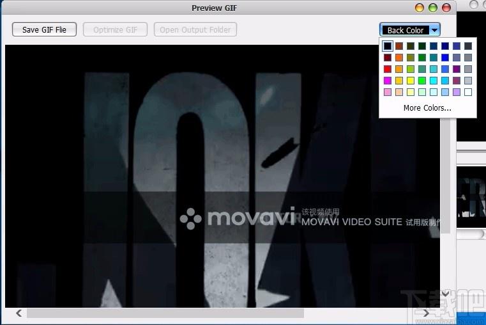Click the vertical scrollbar thumb
Image resolution: width=486 pixels, height=325 pixels.
coord(445,175)
